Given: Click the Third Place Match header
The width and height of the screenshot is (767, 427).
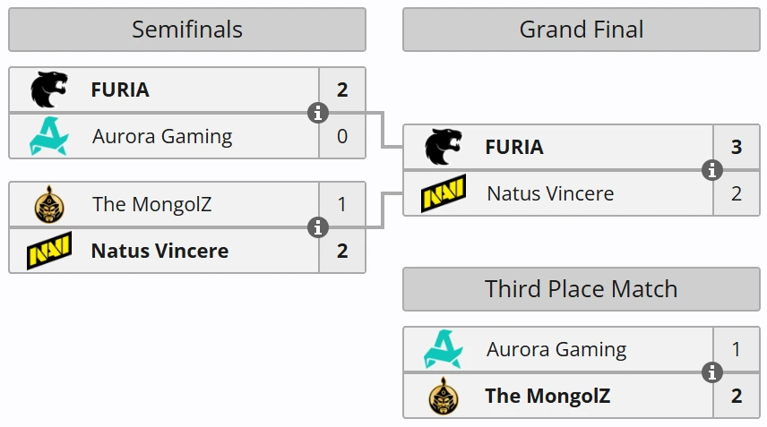Looking at the screenshot, I should pos(582,289).
